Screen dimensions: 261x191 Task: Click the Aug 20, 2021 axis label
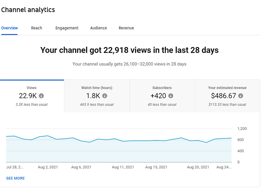[x=198, y=167]
